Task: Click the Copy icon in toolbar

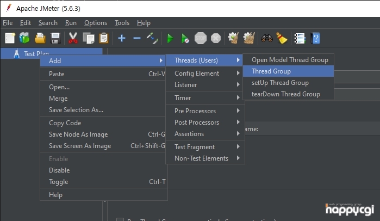Action: (x=89, y=38)
